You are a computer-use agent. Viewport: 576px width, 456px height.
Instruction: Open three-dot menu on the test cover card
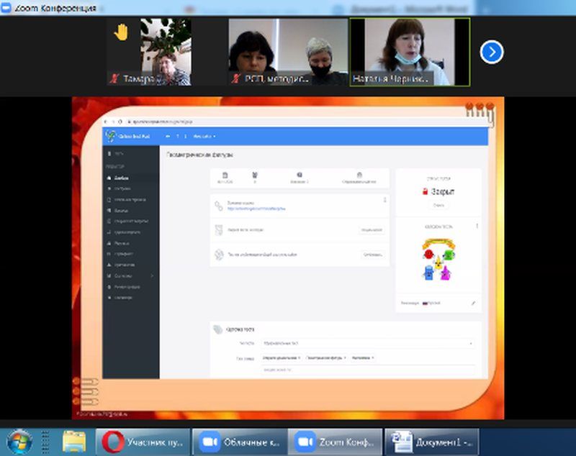[477, 227]
